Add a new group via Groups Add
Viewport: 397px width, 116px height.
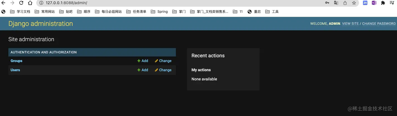click(143, 61)
